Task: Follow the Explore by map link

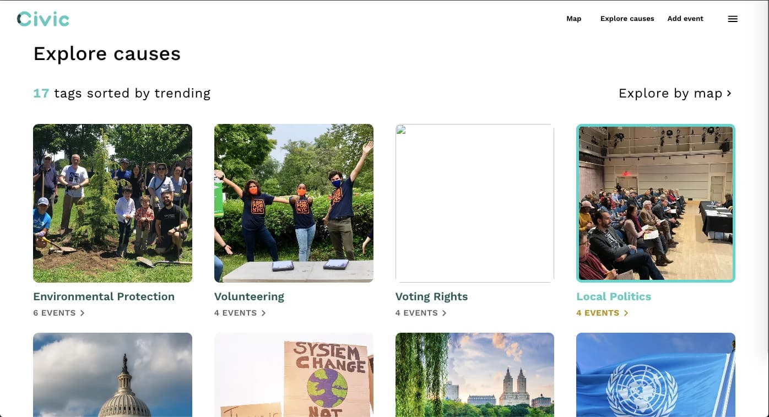Action: 675,93
